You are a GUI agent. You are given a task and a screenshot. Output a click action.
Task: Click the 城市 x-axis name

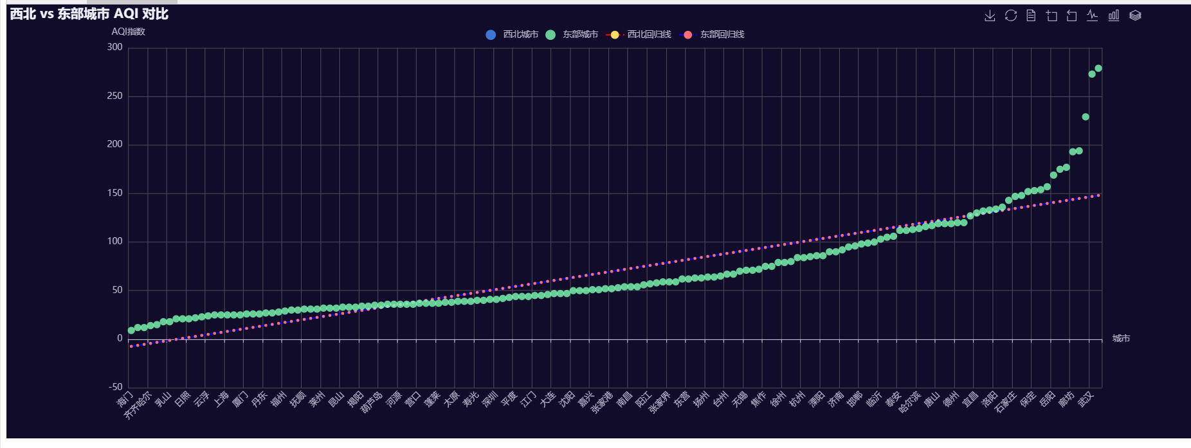(x=1121, y=339)
